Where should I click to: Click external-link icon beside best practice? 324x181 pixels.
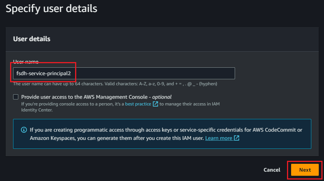[x=155, y=104]
